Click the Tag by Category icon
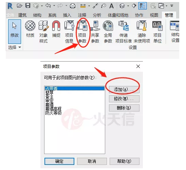186x170 pixels. [104, 5]
